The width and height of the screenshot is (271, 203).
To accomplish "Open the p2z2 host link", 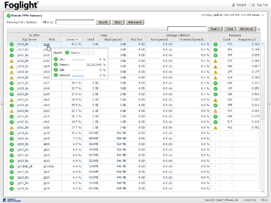I will tap(46, 83).
